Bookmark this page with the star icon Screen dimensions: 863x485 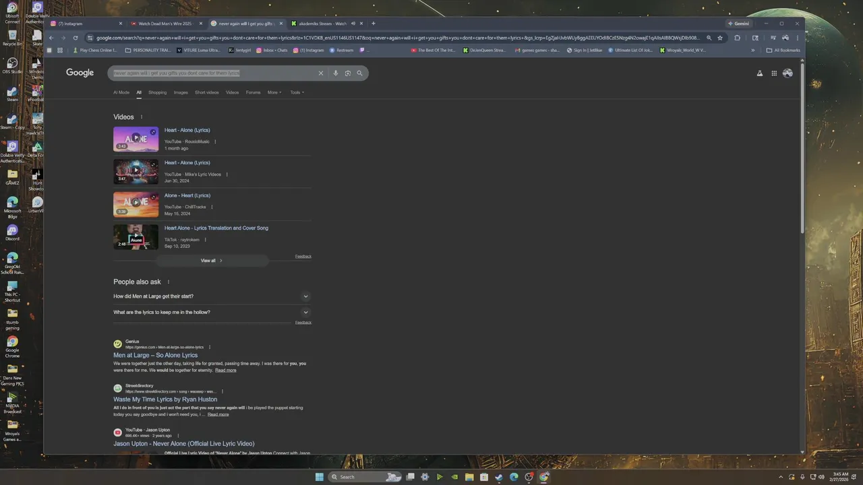tap(720, 38)
